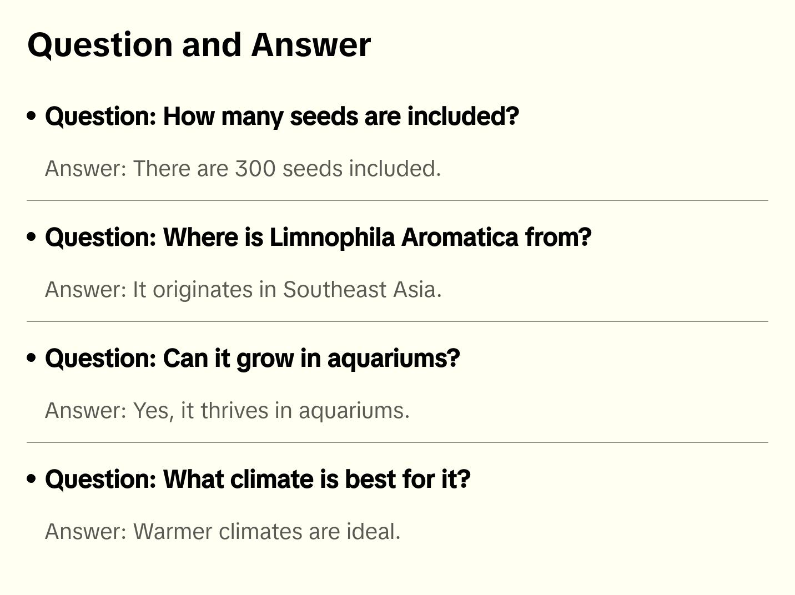Click the answer about 300 seeds included
Image resolution: width=795 pixels, height=595 pixels.
[243, 169]
